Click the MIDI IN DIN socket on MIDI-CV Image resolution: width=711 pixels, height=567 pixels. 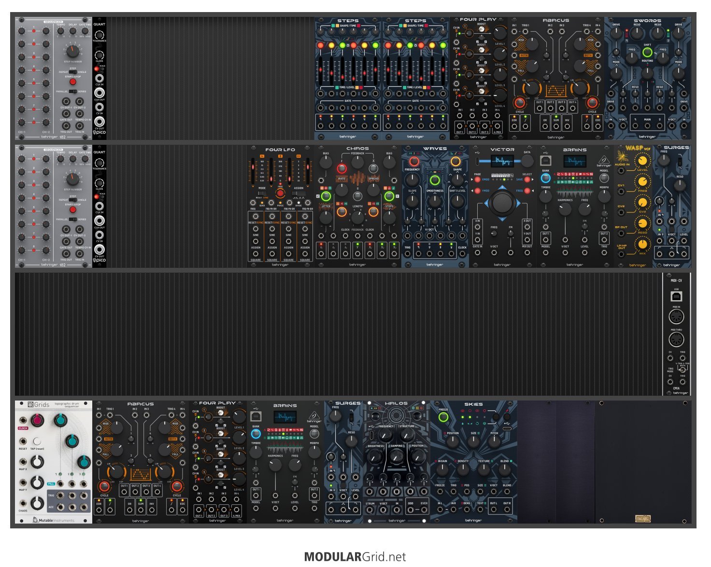click(676, 317)
